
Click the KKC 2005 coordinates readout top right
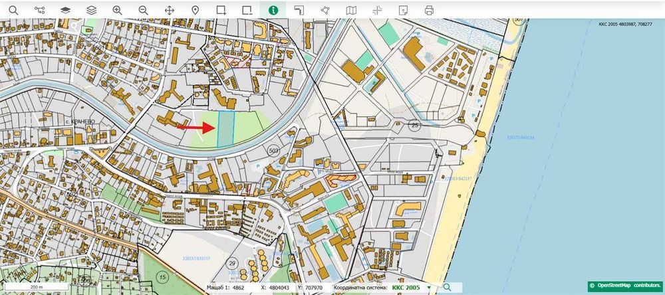[x=625, y=25]
